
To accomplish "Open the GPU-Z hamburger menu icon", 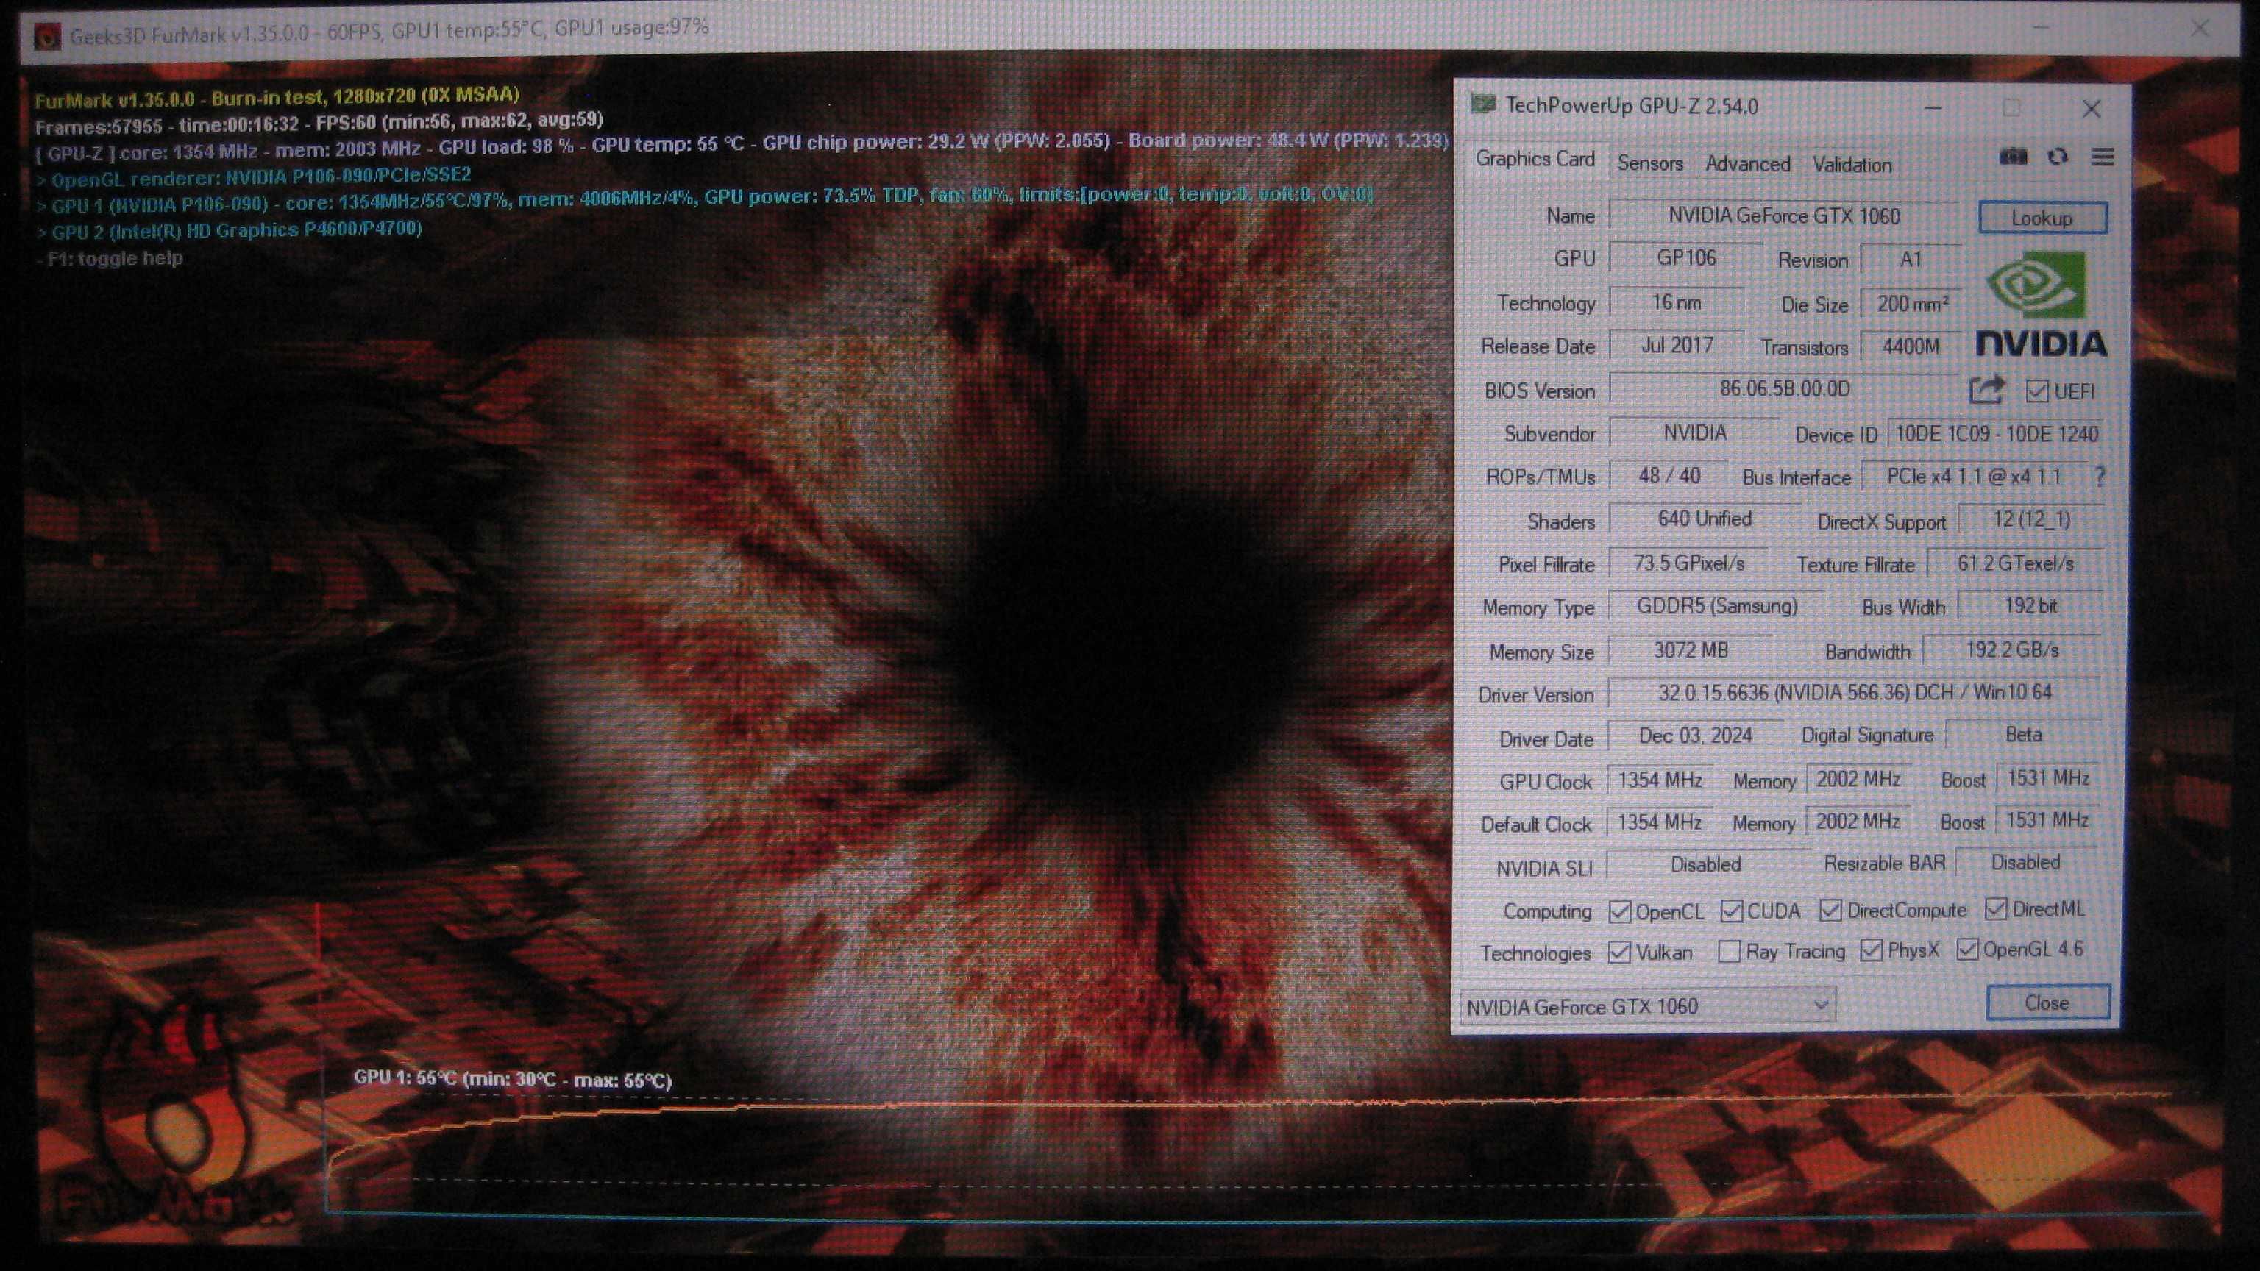I will coord(2103,157).
